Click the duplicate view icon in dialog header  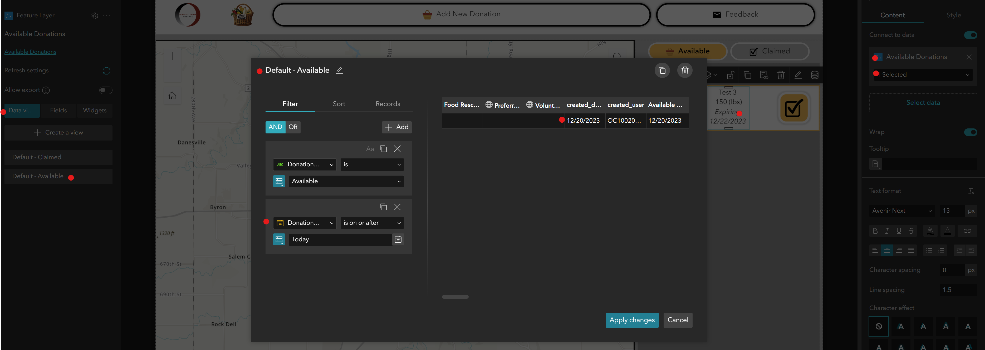662,71
